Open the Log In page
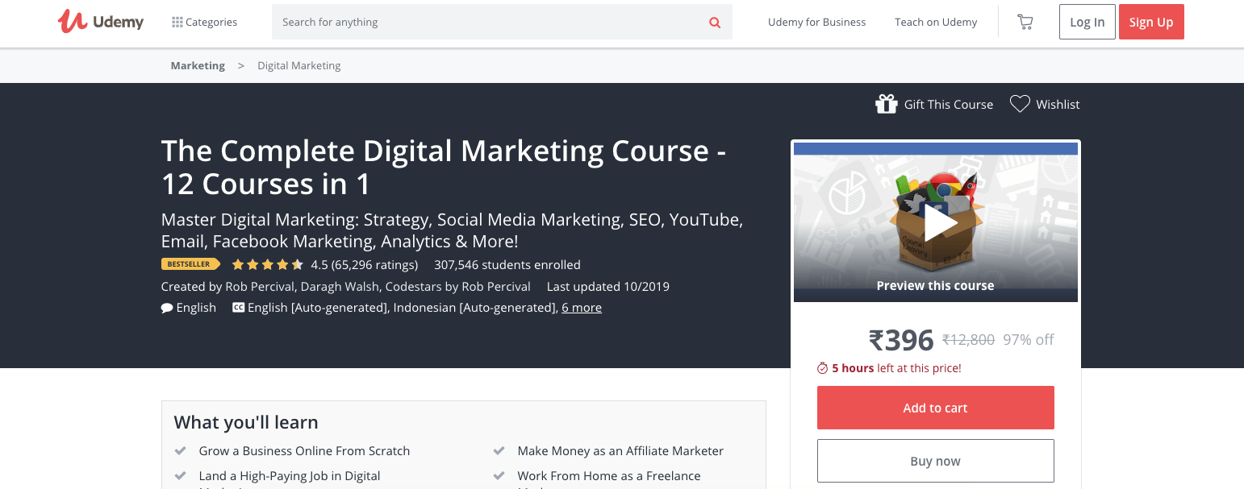Image resolution: width=1244 pixels, height=489 pixels. [1087, 22]
